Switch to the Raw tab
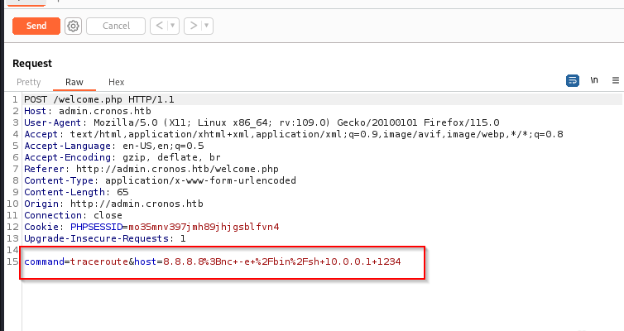The height and width of the screenshot is (331, 624). [74, 82]
